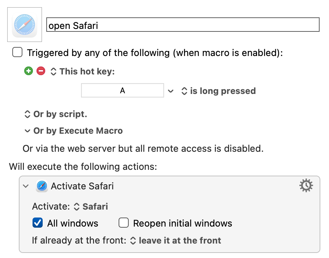Choose a different application in Activate popup
The width and height of the screenshot is (329, 258).
(91, 207)
